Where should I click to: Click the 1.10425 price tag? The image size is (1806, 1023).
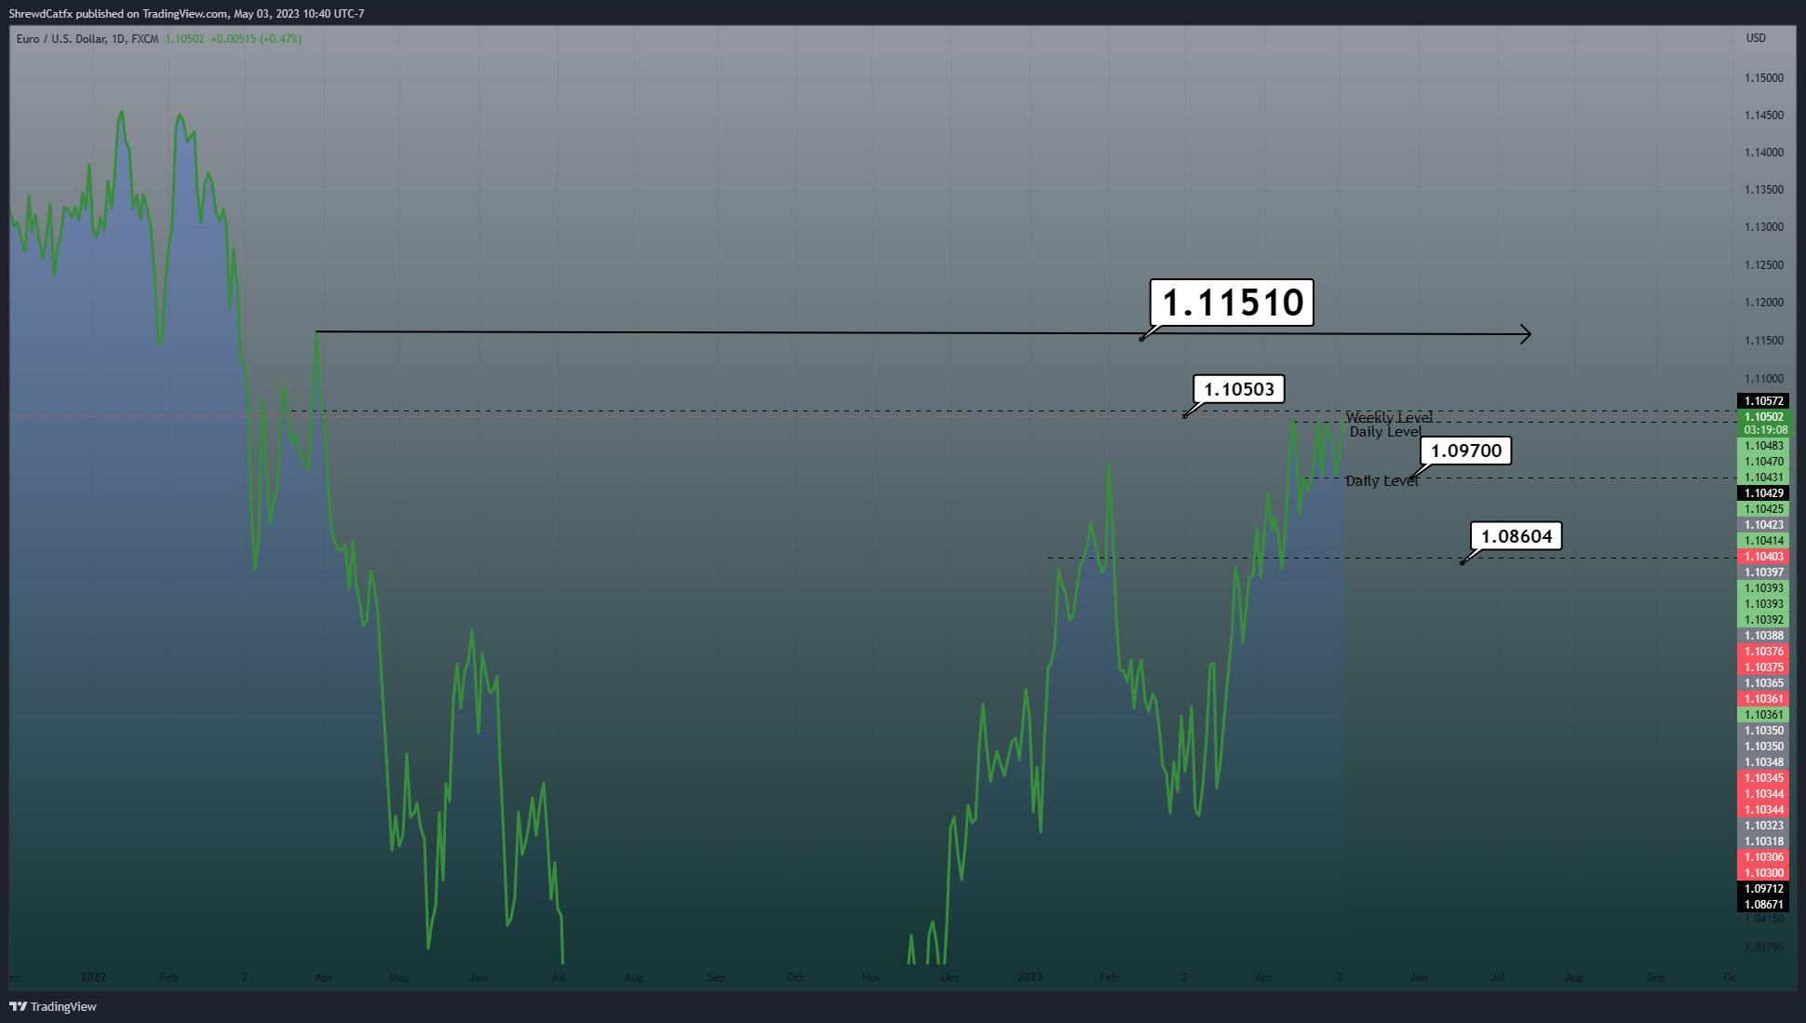[x=1763, y=509]
